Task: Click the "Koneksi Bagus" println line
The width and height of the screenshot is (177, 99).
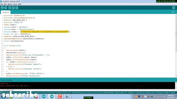Action: coord(25,64)
